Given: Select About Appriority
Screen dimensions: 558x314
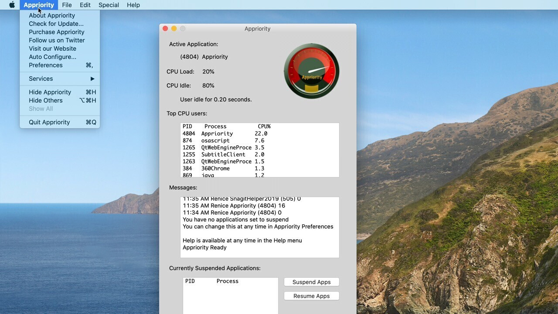Looking at the screenshot, I should (x=52, y=15).
